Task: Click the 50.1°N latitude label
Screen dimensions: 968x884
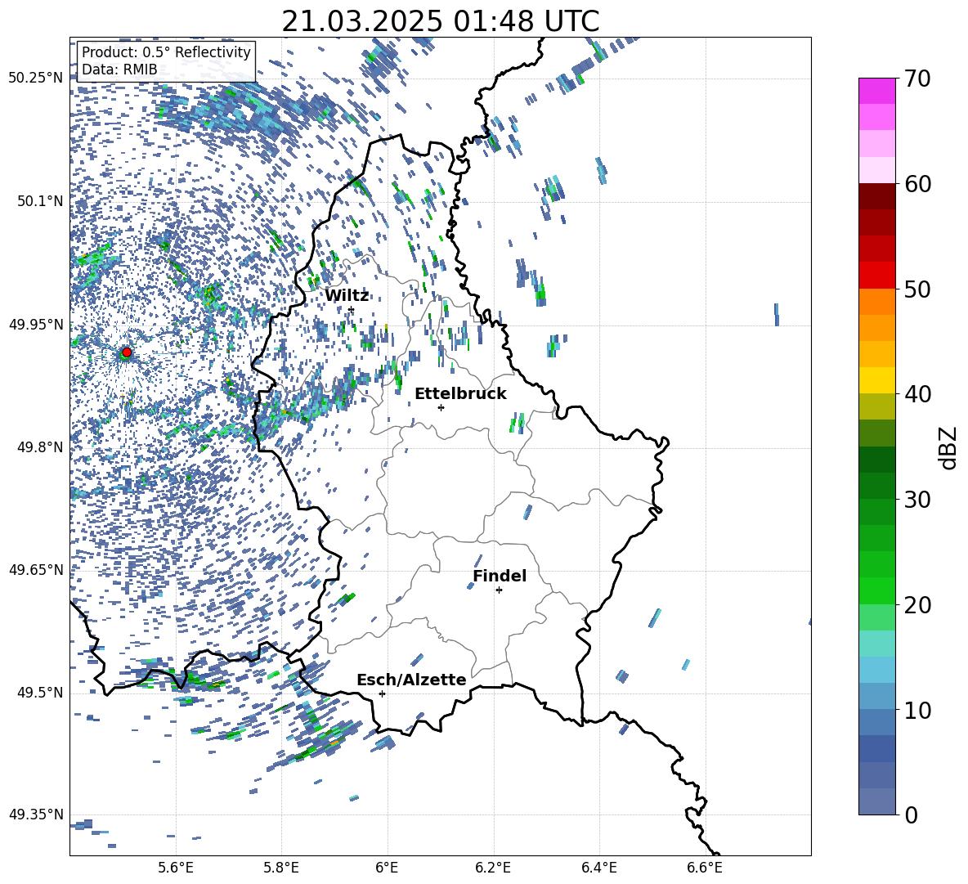Action: 40,201
